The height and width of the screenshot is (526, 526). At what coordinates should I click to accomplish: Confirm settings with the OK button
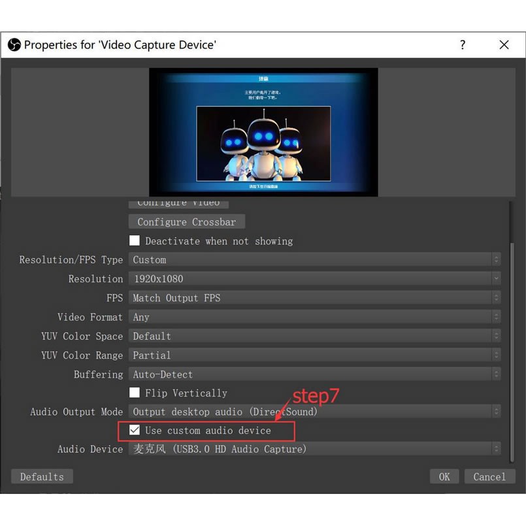(444, 476)
